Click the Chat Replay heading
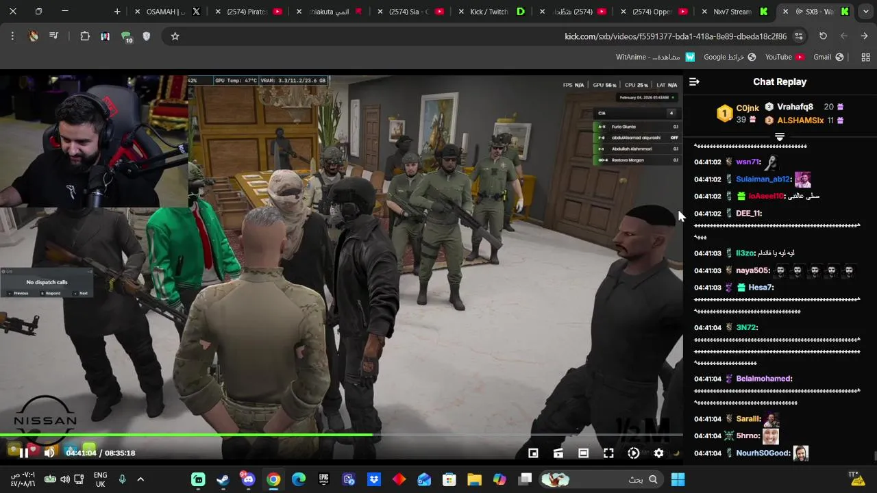This screenshot has width=877, height=493. (x=780, y=81)
